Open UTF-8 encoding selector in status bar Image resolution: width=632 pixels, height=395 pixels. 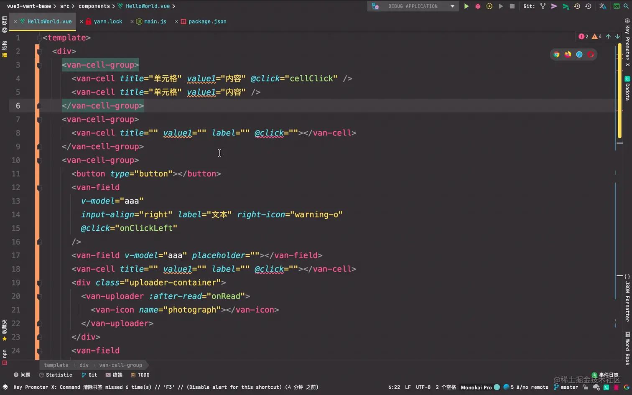(x=423, y=387)
